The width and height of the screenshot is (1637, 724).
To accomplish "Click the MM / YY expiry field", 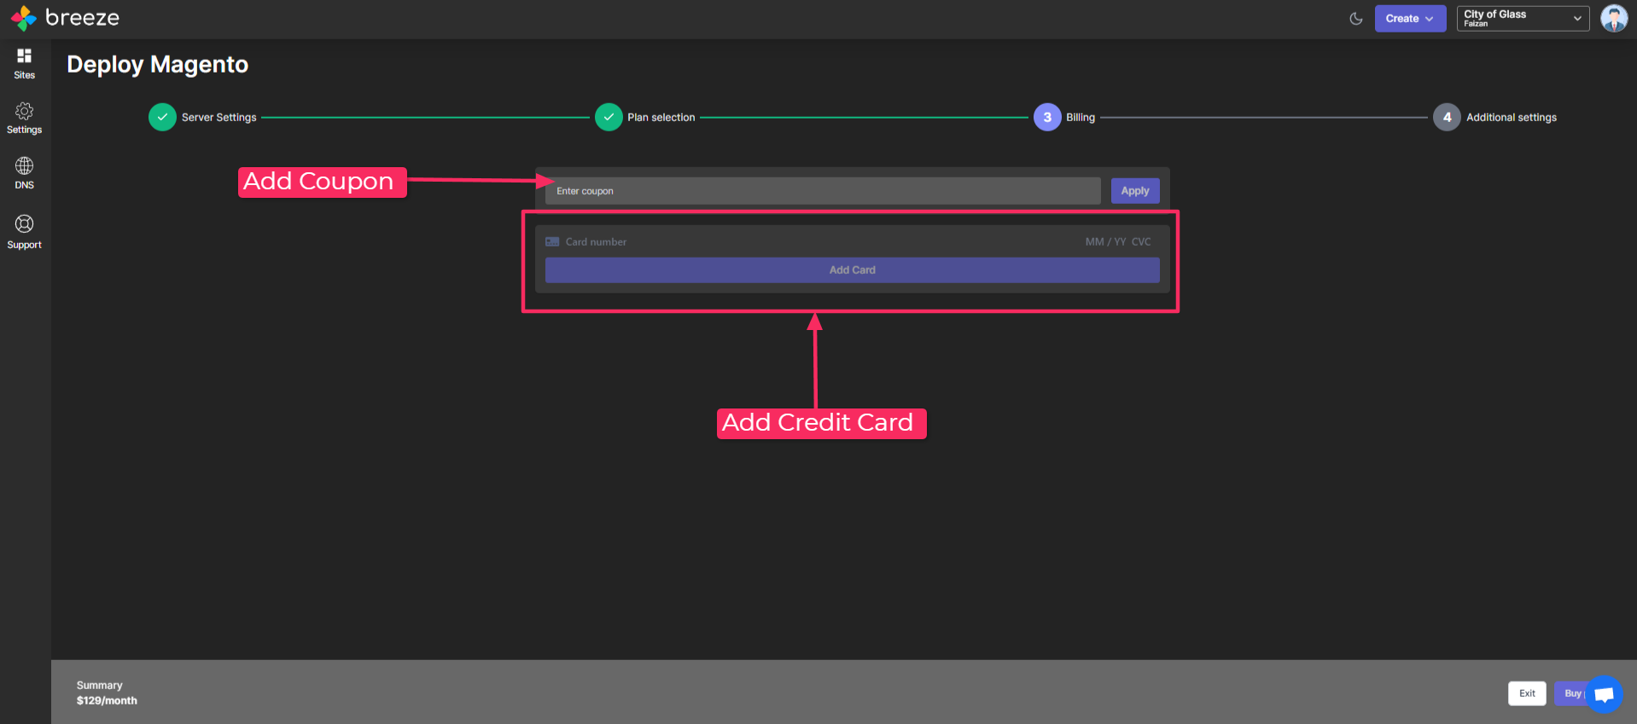I will [1105, 242].
